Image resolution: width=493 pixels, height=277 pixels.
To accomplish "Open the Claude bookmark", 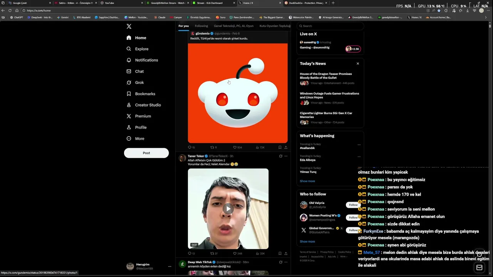I will (x=160, y=17).
